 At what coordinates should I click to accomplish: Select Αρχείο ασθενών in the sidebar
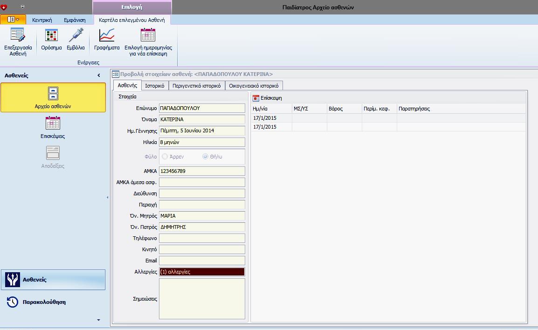coord(53,97)
